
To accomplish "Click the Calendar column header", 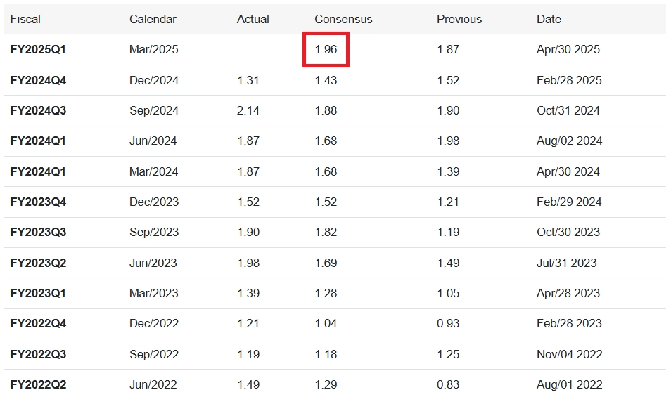I will [x=153, y=19].
